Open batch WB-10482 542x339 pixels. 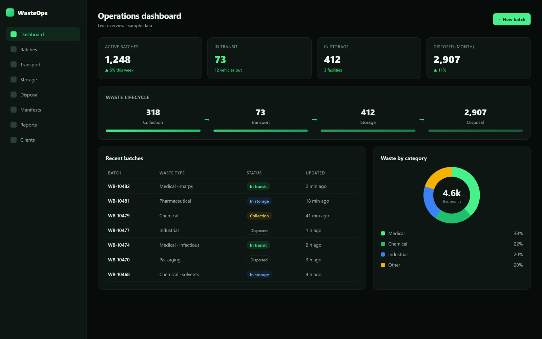click(x=119, y=186)
